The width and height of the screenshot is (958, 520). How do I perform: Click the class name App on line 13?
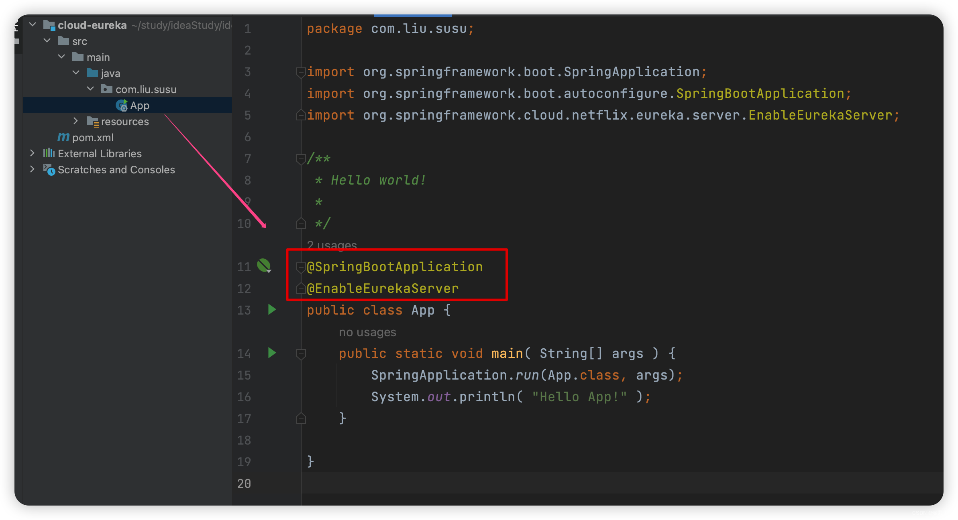(423, 310)
